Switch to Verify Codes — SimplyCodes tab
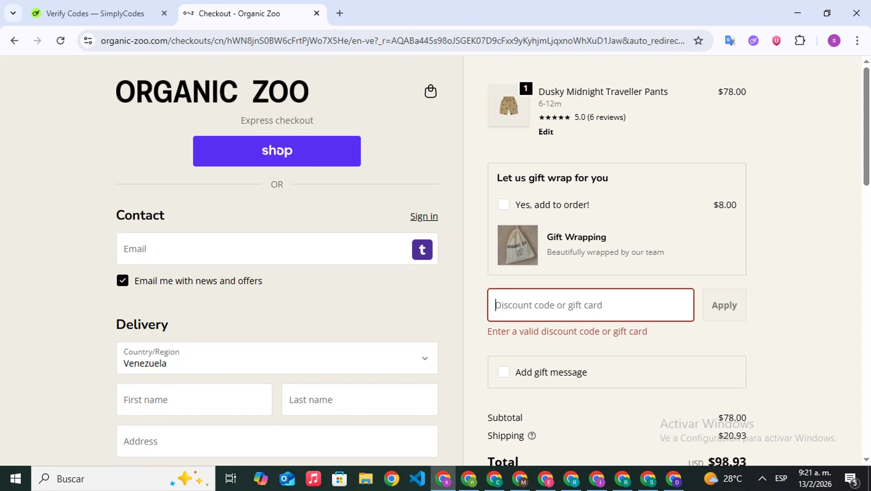Viewport: 871px width, 491px height. (95, 13)
